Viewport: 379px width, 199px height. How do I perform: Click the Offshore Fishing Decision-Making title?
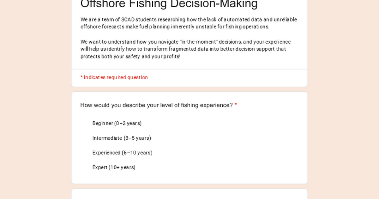169,4
